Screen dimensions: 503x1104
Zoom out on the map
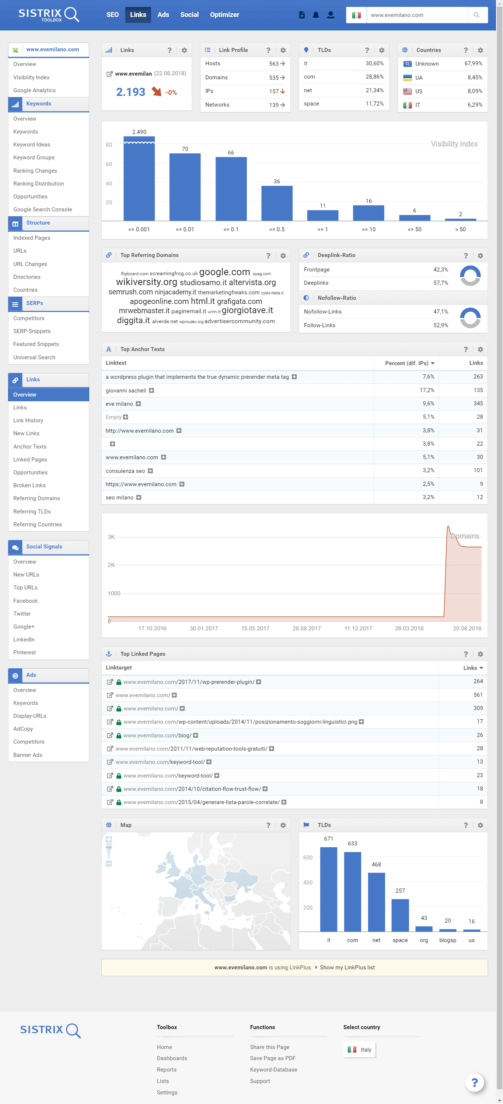pyautogui.click(x=109, y=863)
